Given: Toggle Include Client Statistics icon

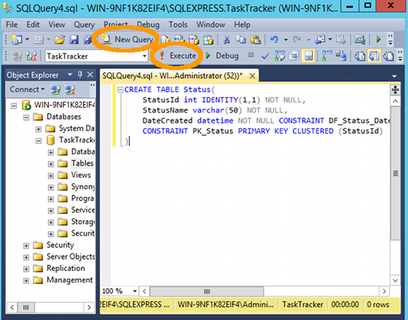Looking at the screenshot, I should [341, 56].
